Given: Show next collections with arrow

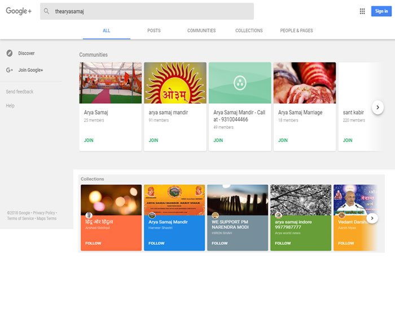Looking at the screenshot, I should tap(372, 218).
